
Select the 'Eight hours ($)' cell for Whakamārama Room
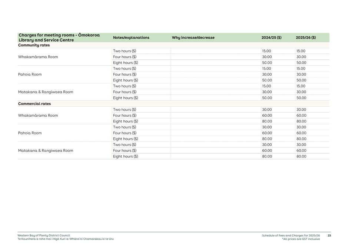[x=126, y=62]
